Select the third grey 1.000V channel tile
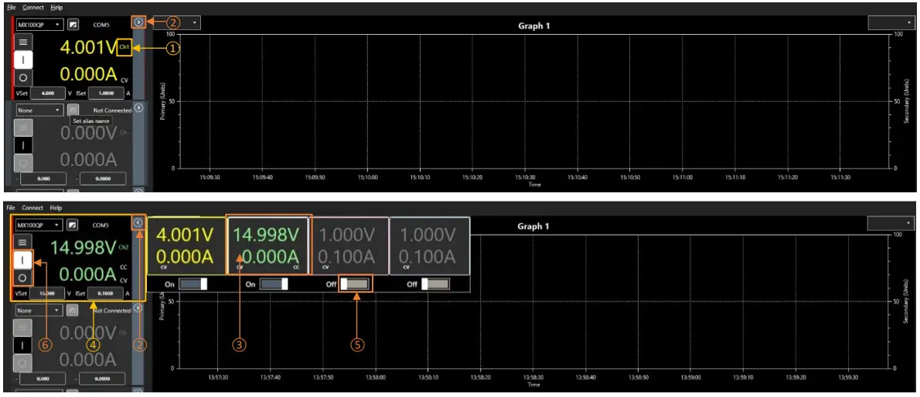This screenshot has width=920, height=397. coord(349,246)
